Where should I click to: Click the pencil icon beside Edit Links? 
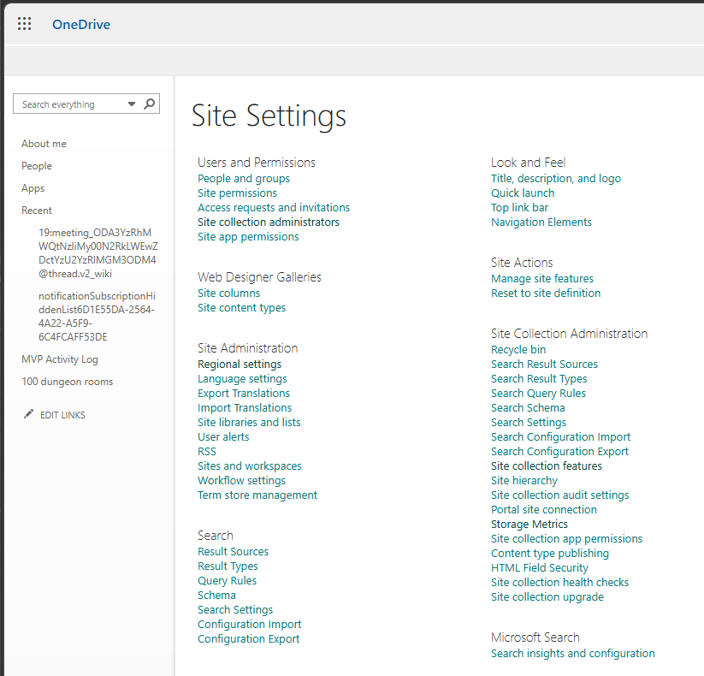pos(28,414)
